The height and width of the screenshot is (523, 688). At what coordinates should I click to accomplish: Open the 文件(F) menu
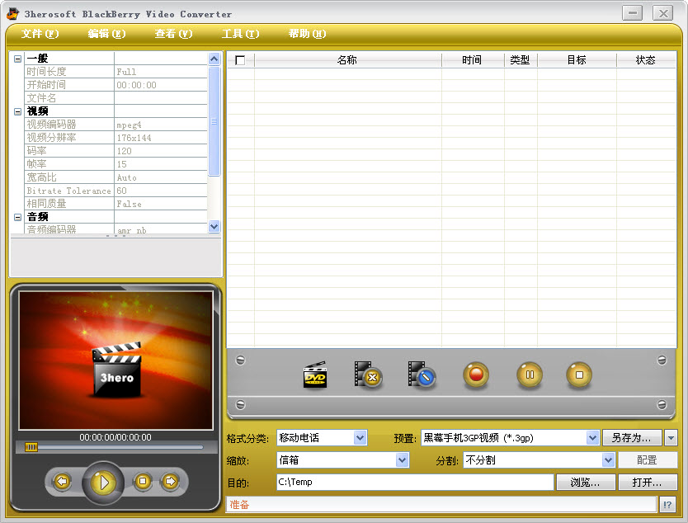pyautogui.click(x=40, y=34)
